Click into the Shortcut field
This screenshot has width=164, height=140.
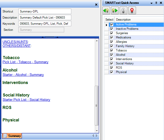(x=45, y=11)
